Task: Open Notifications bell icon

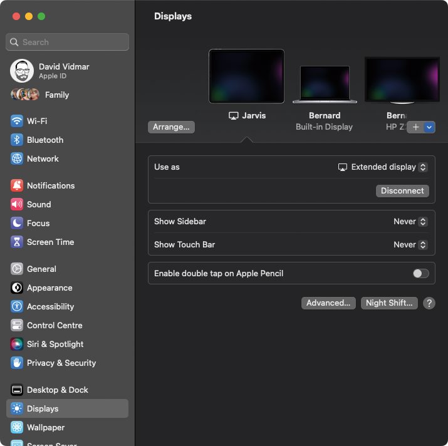Action: click(x=17, y=185)
